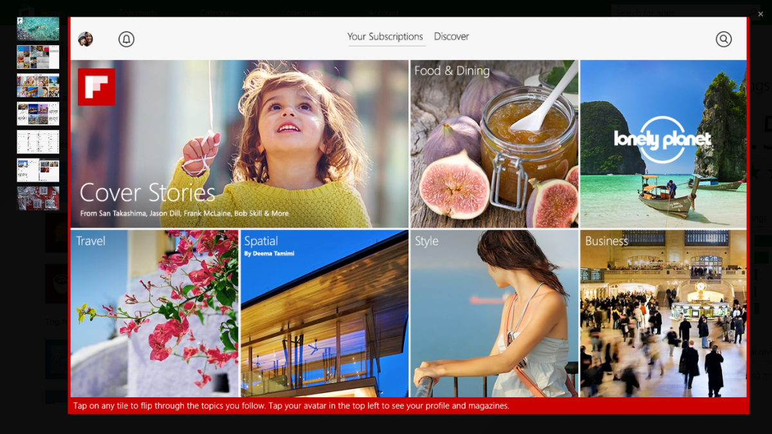Switch to the Your Subscriptions tab
Viewport: 772px width, 434px height.
(x=385, y=37)
